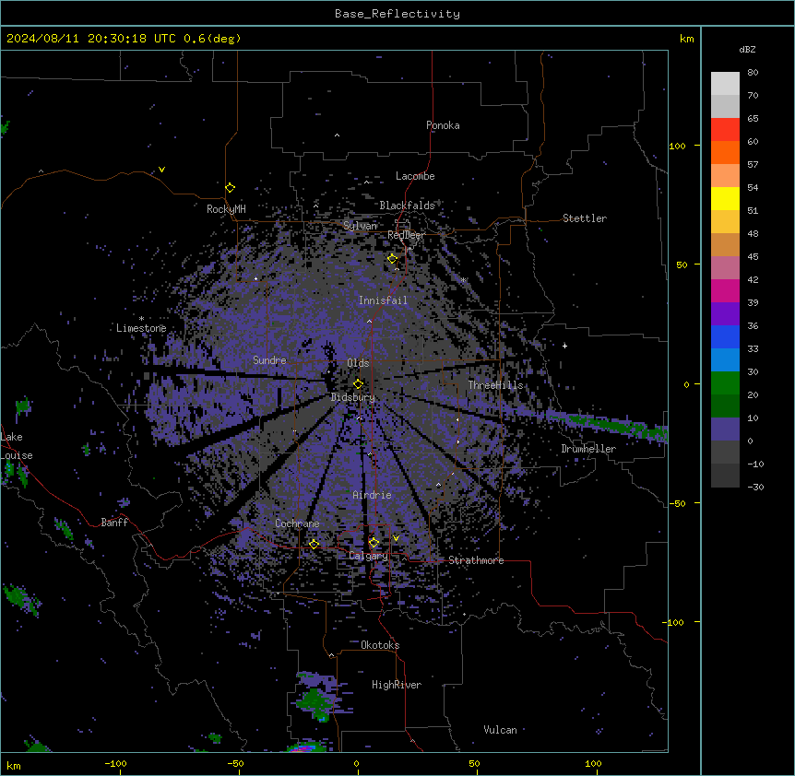Click the yellow radar site diamond near Olds

coord(359,384)
